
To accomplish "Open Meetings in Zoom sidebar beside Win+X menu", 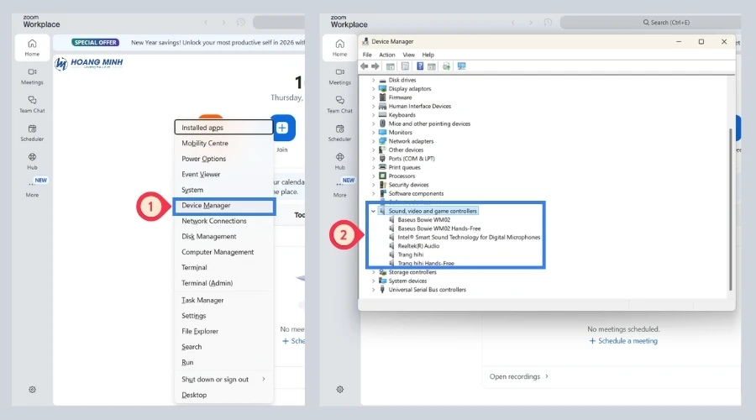I will point(32,76).
